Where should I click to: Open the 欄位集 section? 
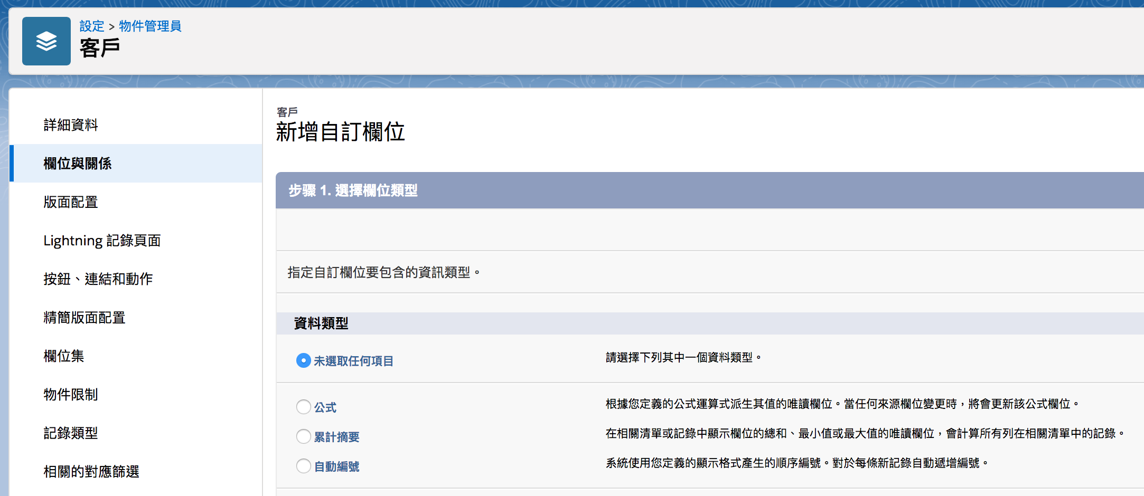(x=64, y=356)
